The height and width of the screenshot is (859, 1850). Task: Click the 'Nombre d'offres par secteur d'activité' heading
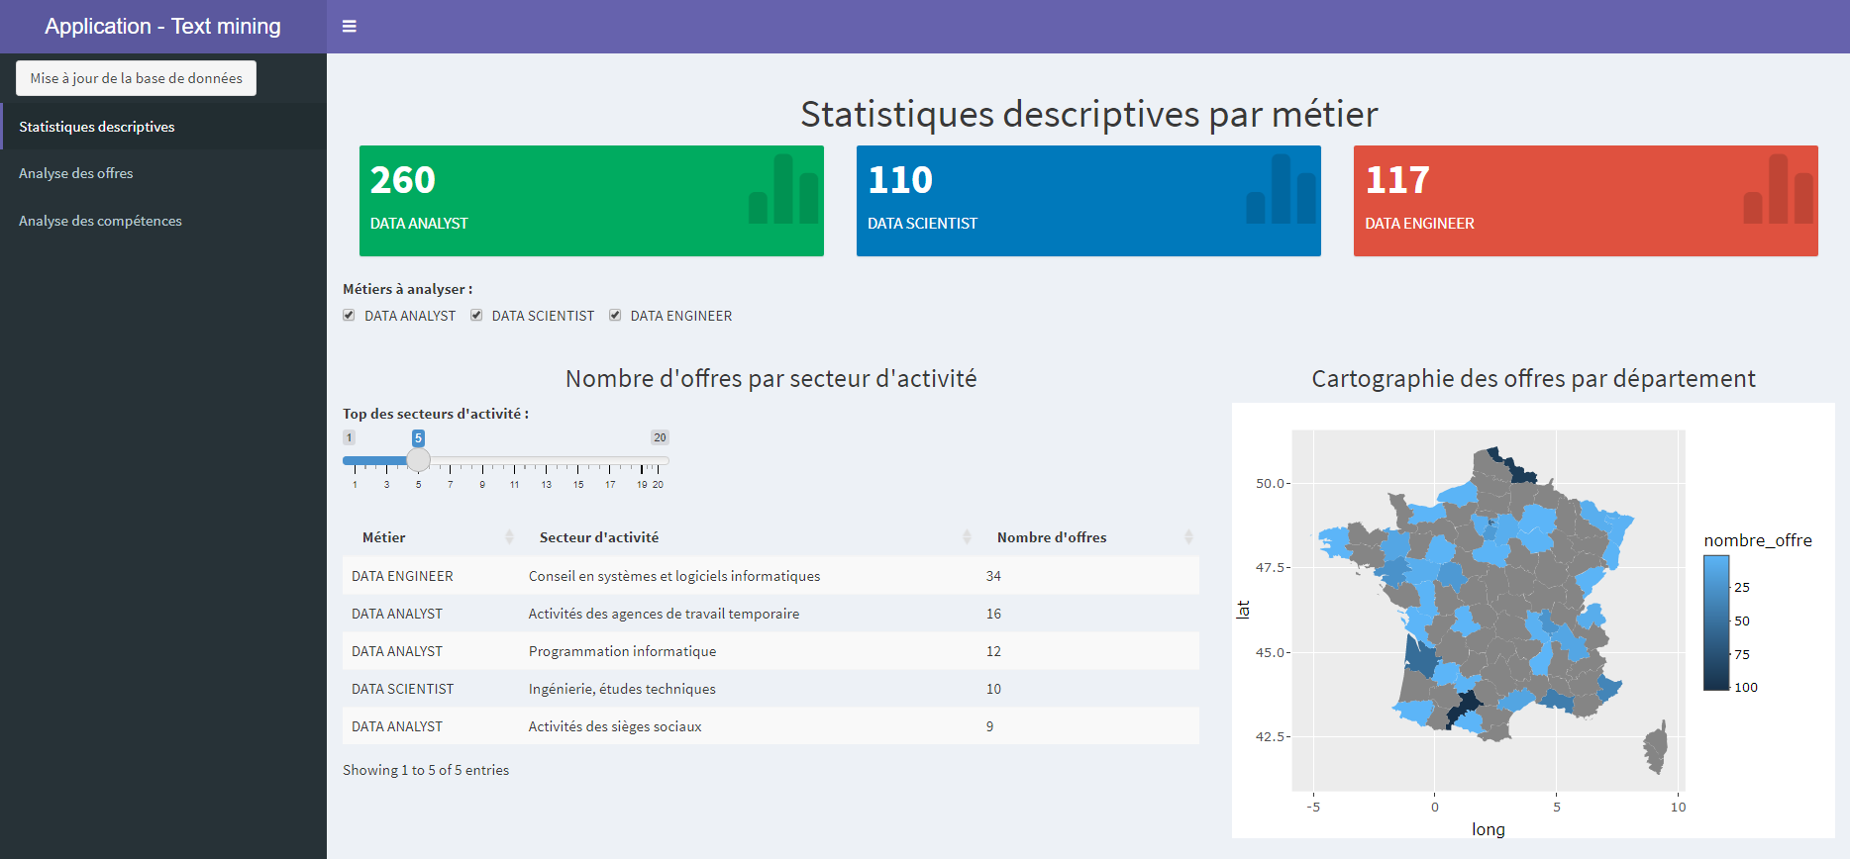771,379
